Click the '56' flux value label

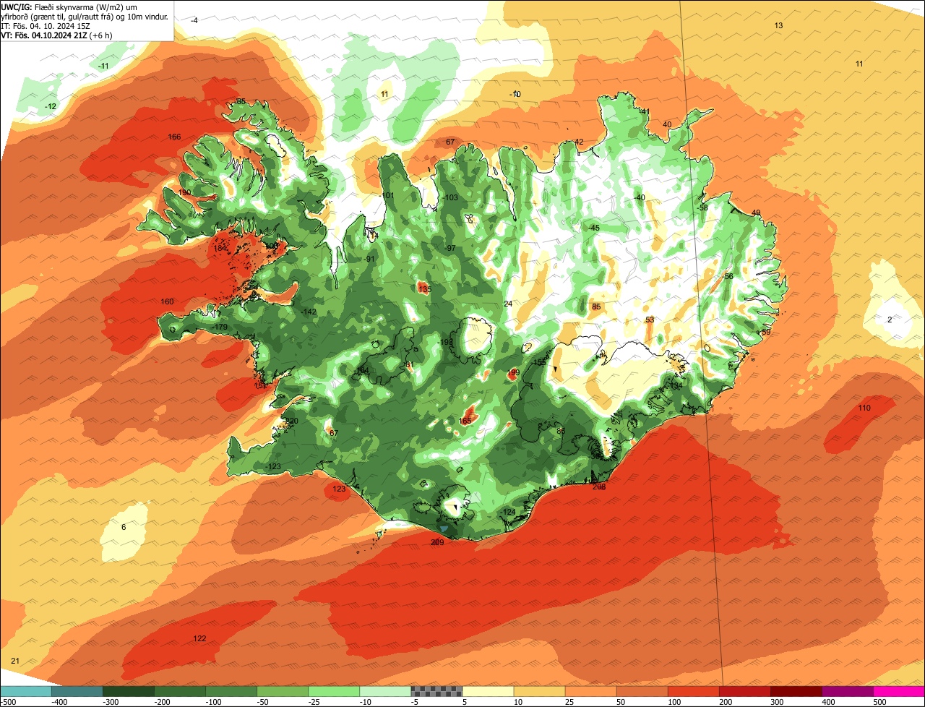pyautogui.click(x=728, y=277)
